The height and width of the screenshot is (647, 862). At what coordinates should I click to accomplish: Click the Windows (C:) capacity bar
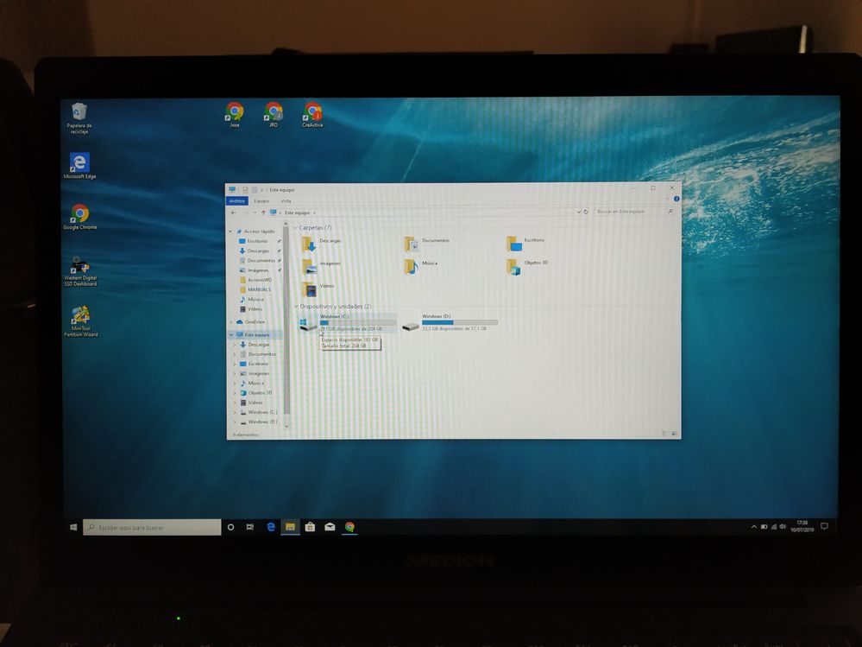(357, 322)
